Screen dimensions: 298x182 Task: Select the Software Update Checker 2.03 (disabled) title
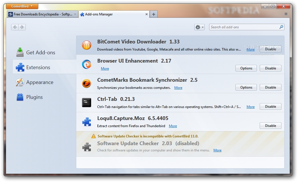click(x=148, y=143)
